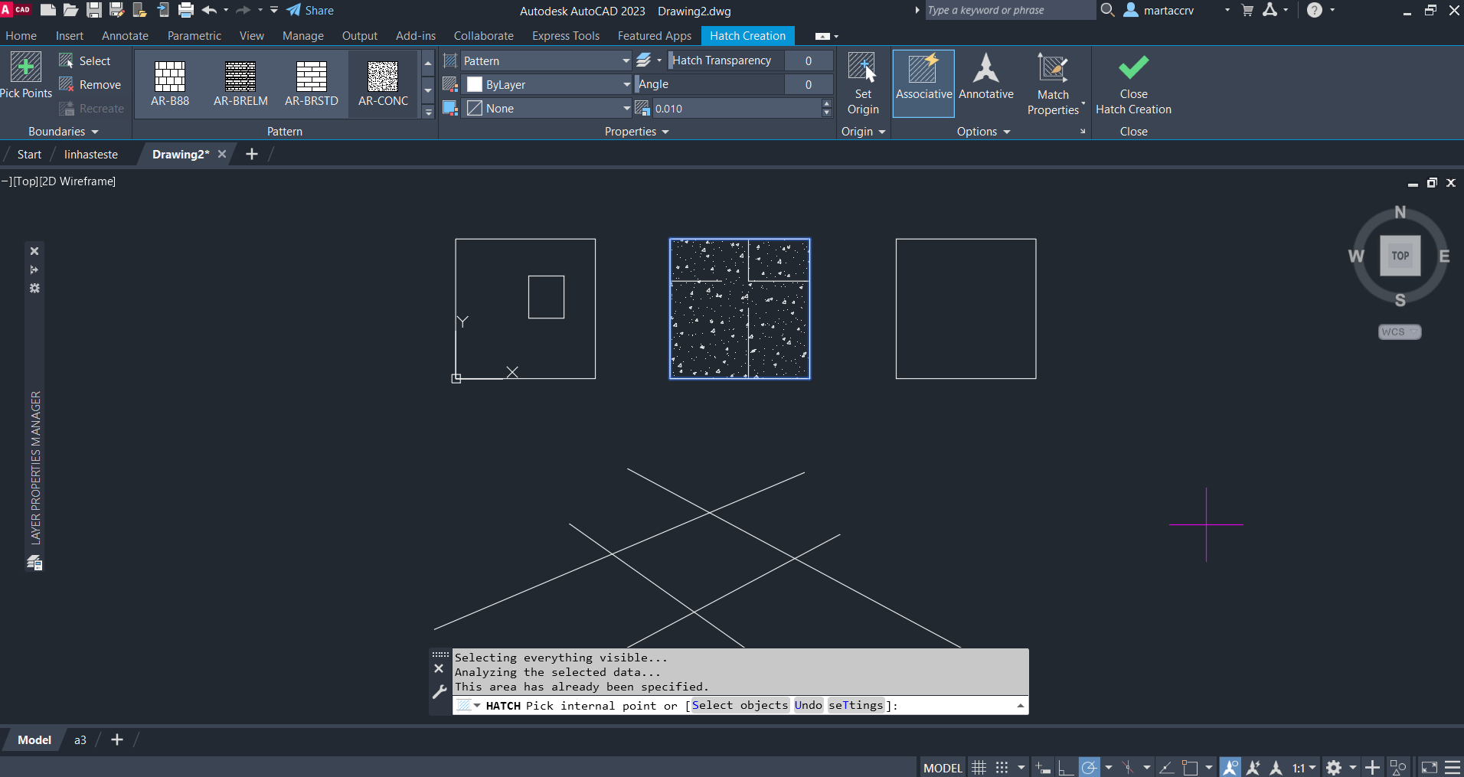Viewport: 1464px width, 777px height.
Task: Switch to the Parametric ribbon tab
Action: [x=194, y=35]
